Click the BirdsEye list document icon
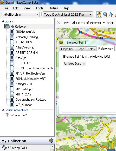Image resolution: width=116 pixels, height=151 pixels. click(12, 58)
